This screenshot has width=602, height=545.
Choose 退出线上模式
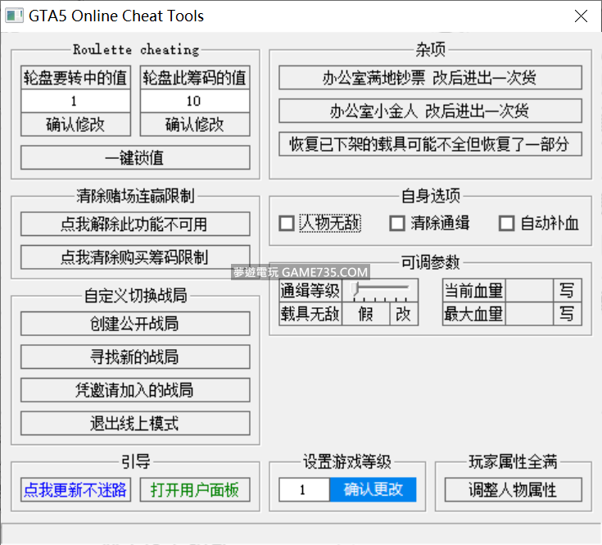(x=135, y=424)
